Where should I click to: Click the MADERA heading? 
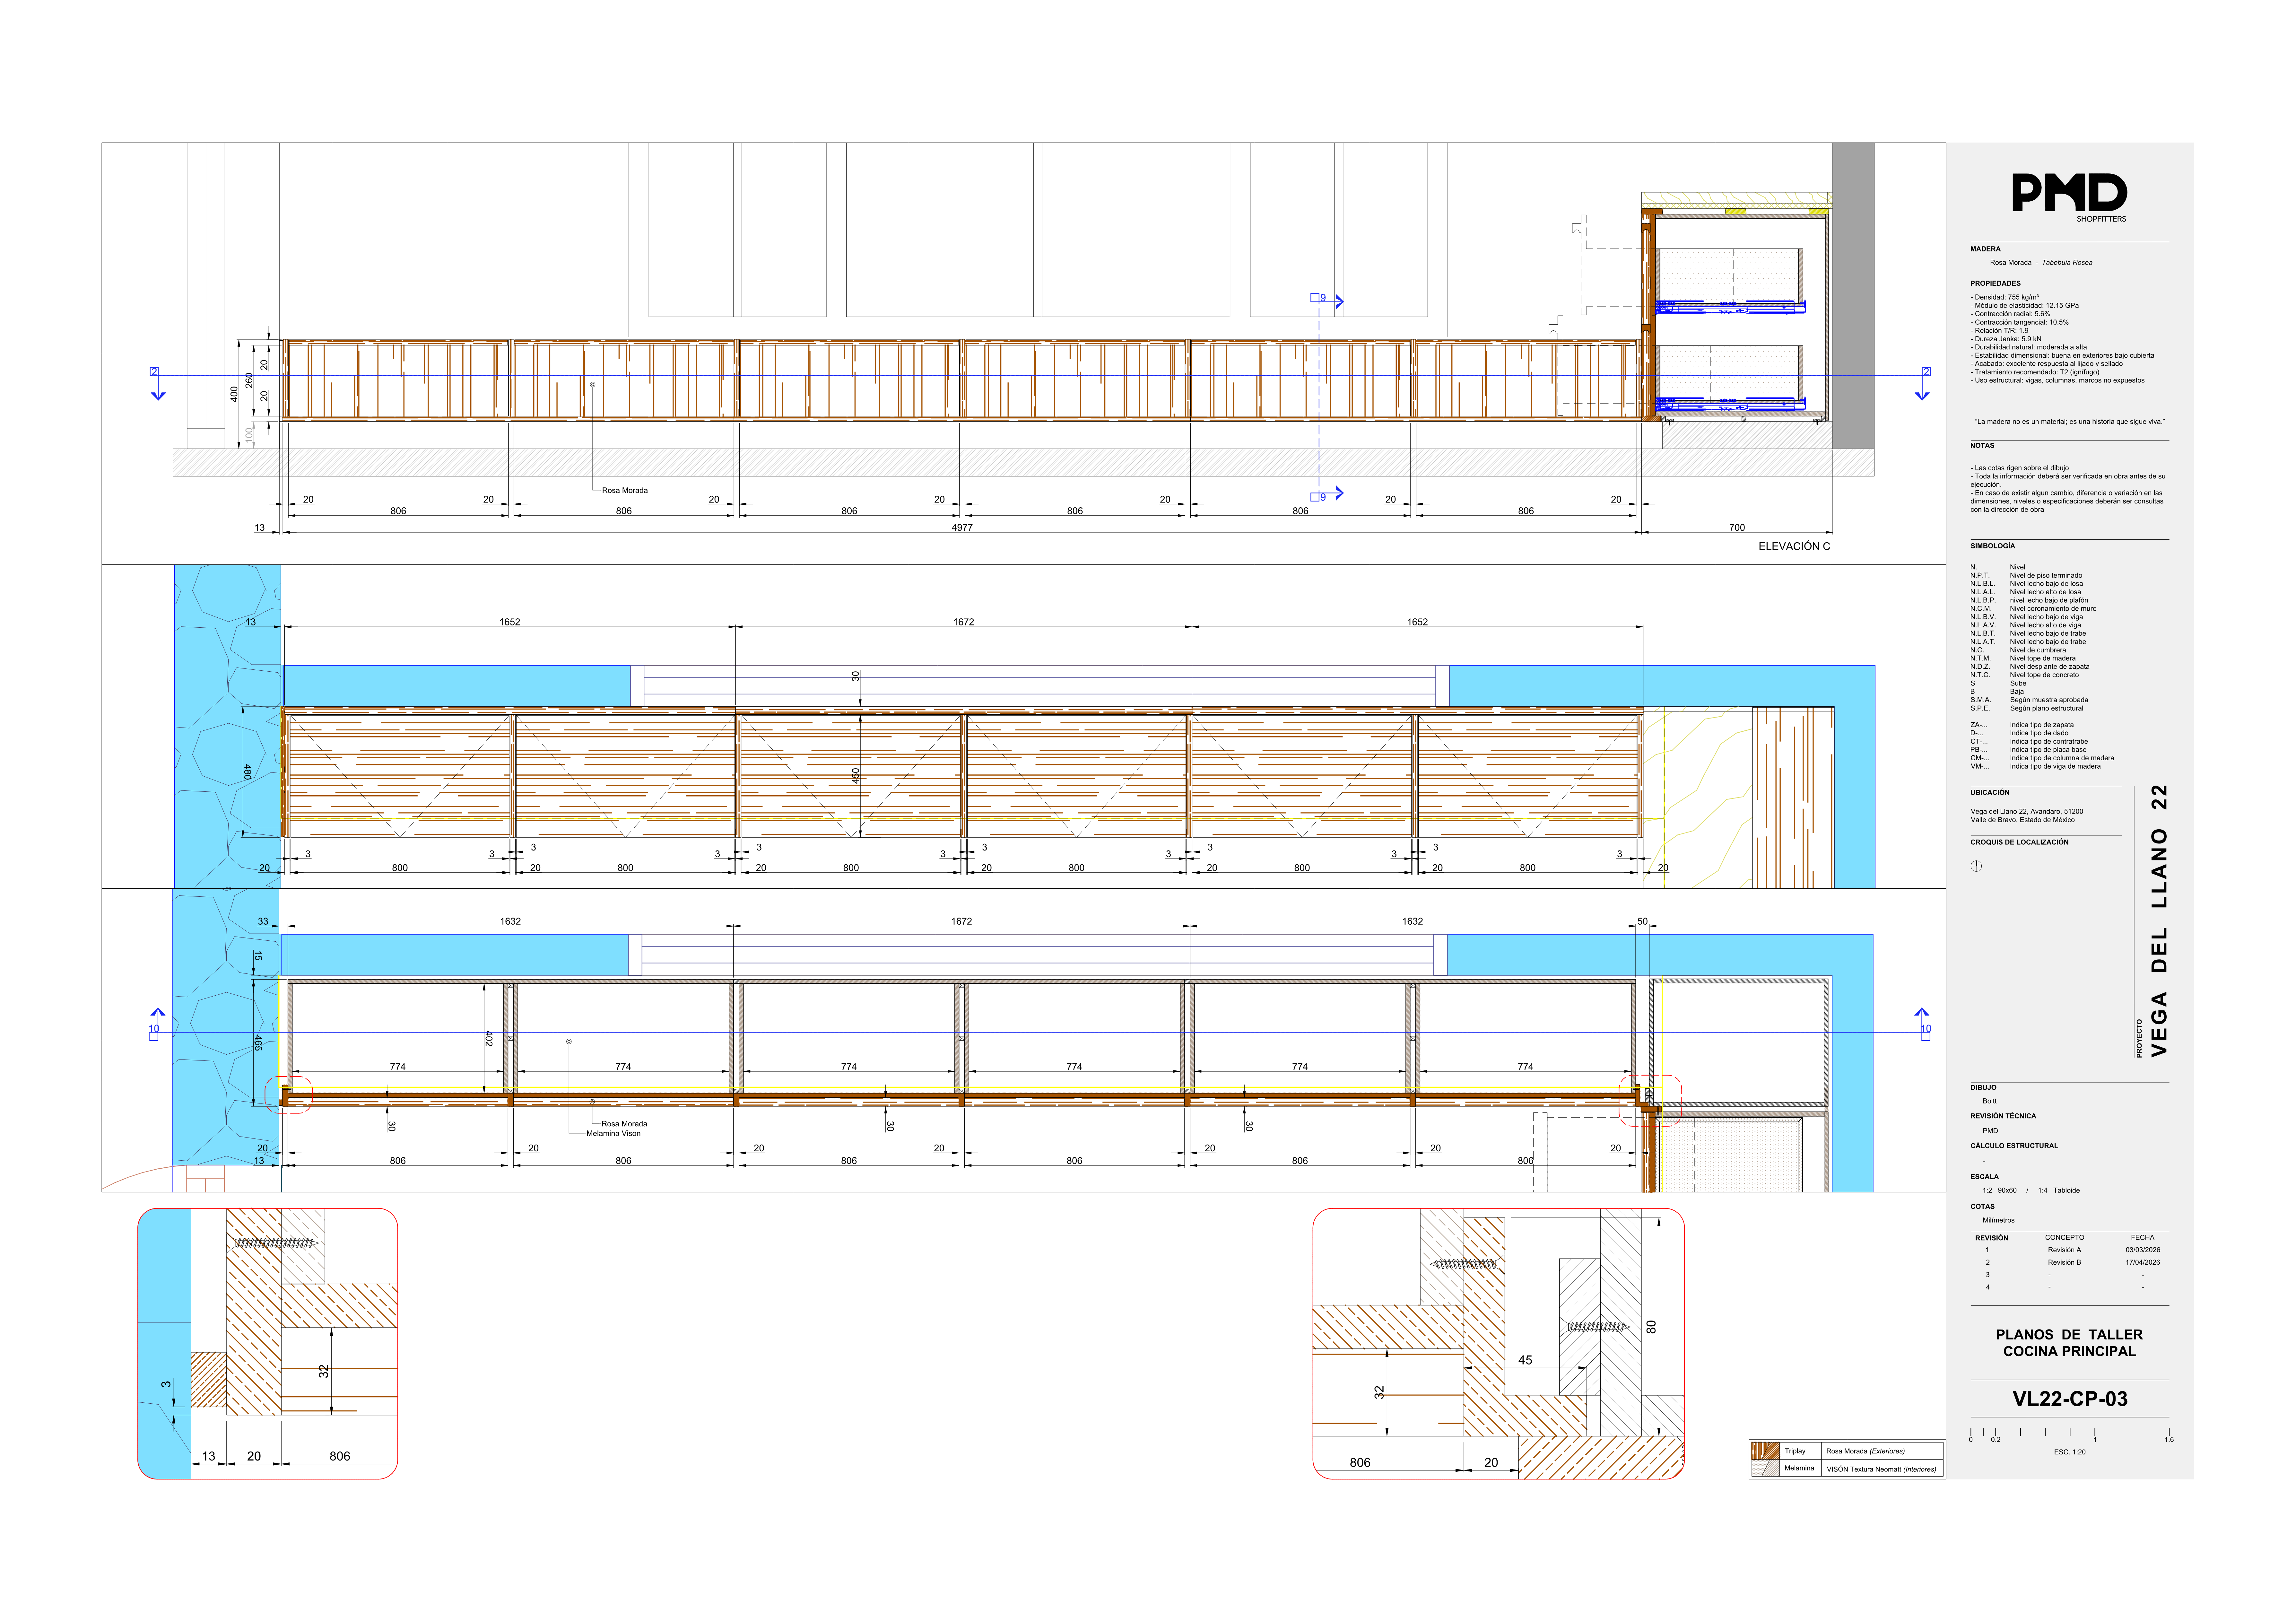click(x=1985, y=249)
